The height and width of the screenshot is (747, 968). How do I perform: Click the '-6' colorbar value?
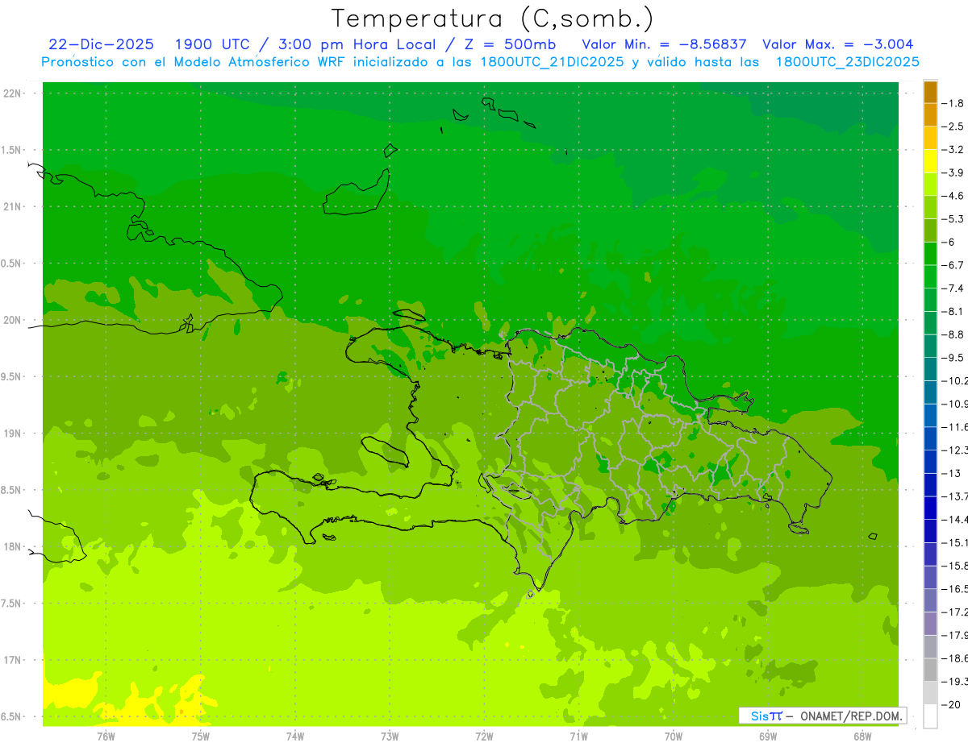coord(948,242)
